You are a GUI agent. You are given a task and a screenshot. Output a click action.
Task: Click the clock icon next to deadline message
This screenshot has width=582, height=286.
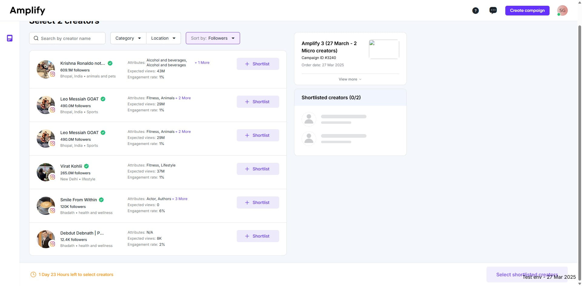[33, 274]
